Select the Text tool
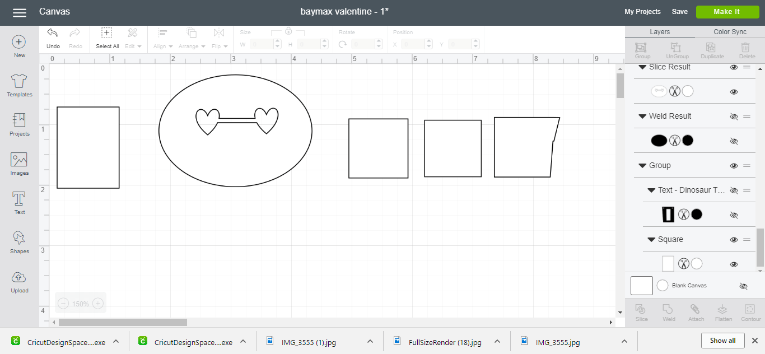Screen dimensions: 765x354 19,203
